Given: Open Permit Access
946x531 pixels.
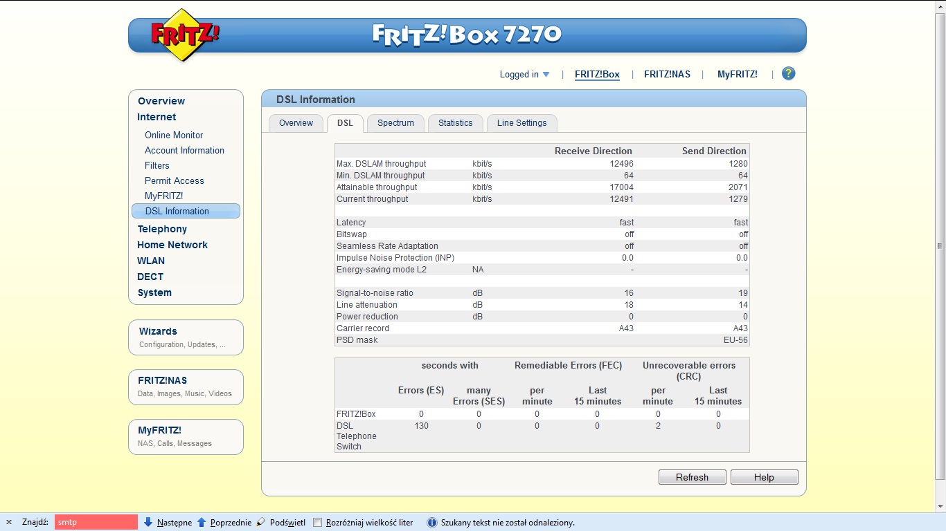Looking at the screenshot, I should tap(175, 180).
